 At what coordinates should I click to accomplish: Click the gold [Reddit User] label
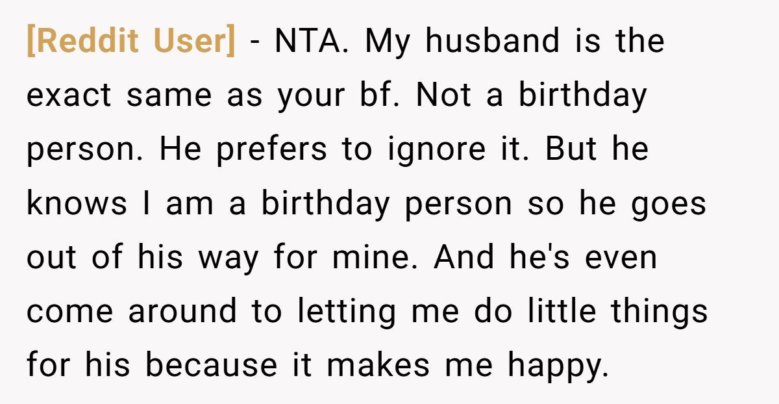tap(130, 42)
